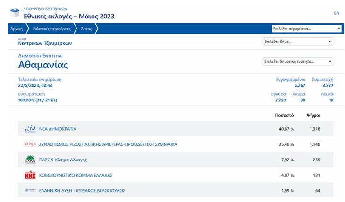Open the Επιλέξτε περιφέρεια dropdown
This screenshot has width=345, height=202.
[306, 29]
